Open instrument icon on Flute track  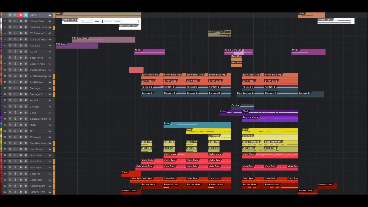[x=50, y=125]
